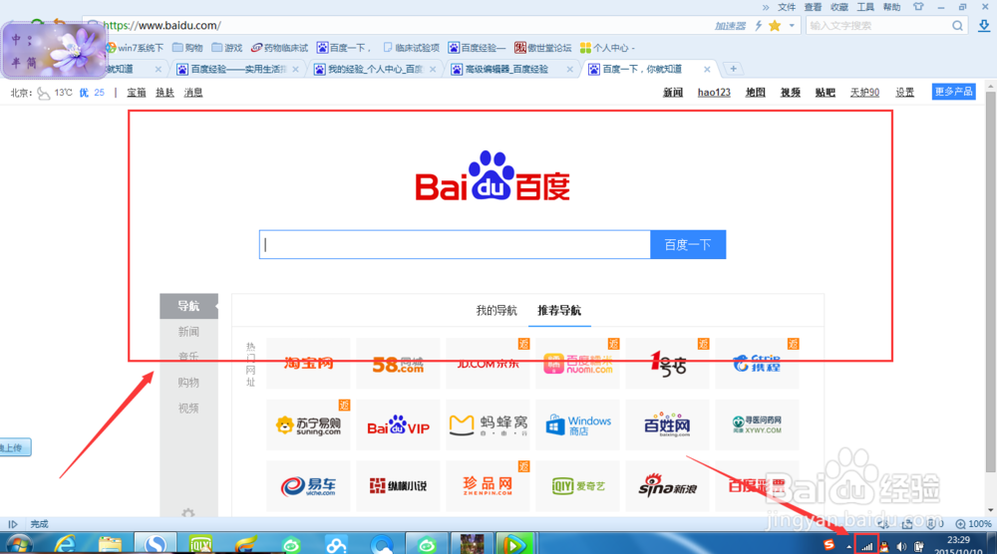Open the 宝箱 link
The image size is (997, 554).
click(x=136, y=92)
